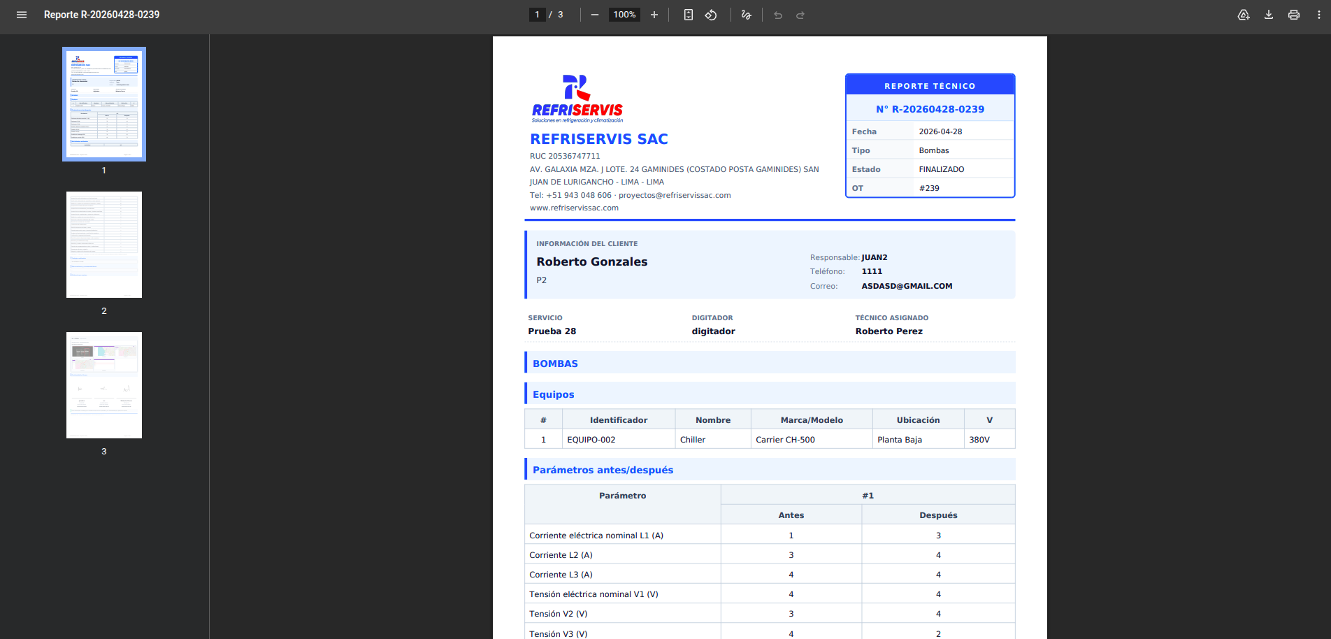Click the client name Roberto Gonzales

[x=592, y=261]
